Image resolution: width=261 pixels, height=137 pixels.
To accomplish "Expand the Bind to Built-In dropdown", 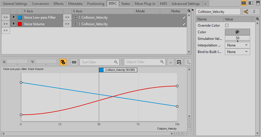I will [237, 52].
